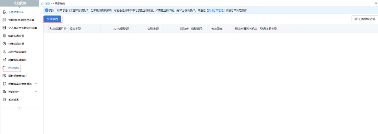Click the 滞纳金 column header
378x134 pixels.
175,29
